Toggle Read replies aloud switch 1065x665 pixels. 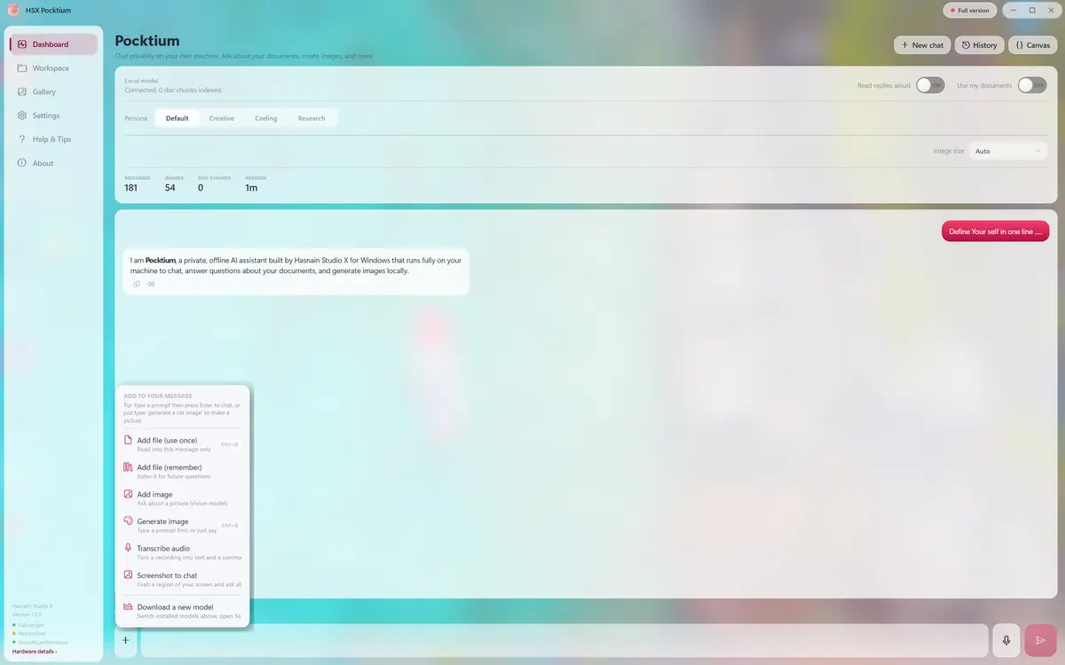coord(930,85)
